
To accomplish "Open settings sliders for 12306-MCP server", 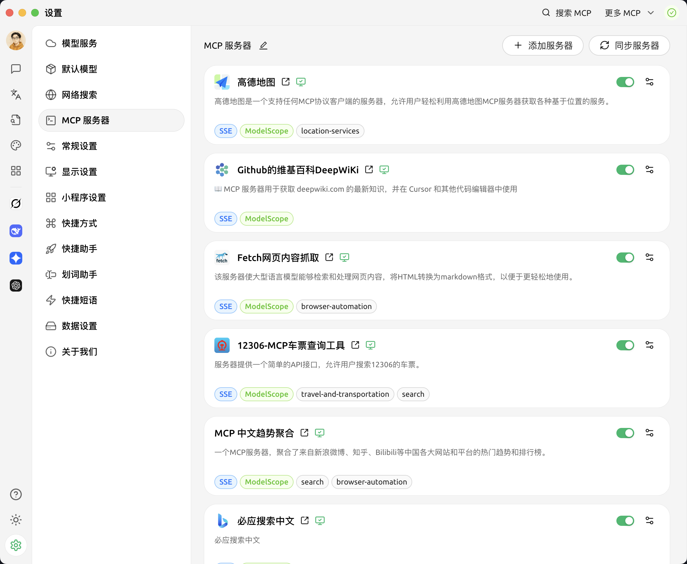I will (649, 345).
